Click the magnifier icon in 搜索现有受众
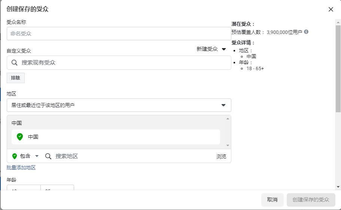This screenshot has height=210, width=341. click(15, 63)
